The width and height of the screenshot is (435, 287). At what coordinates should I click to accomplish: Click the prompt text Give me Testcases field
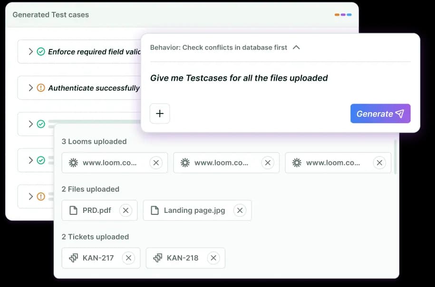pyautogui.click(x=239, y=78)
